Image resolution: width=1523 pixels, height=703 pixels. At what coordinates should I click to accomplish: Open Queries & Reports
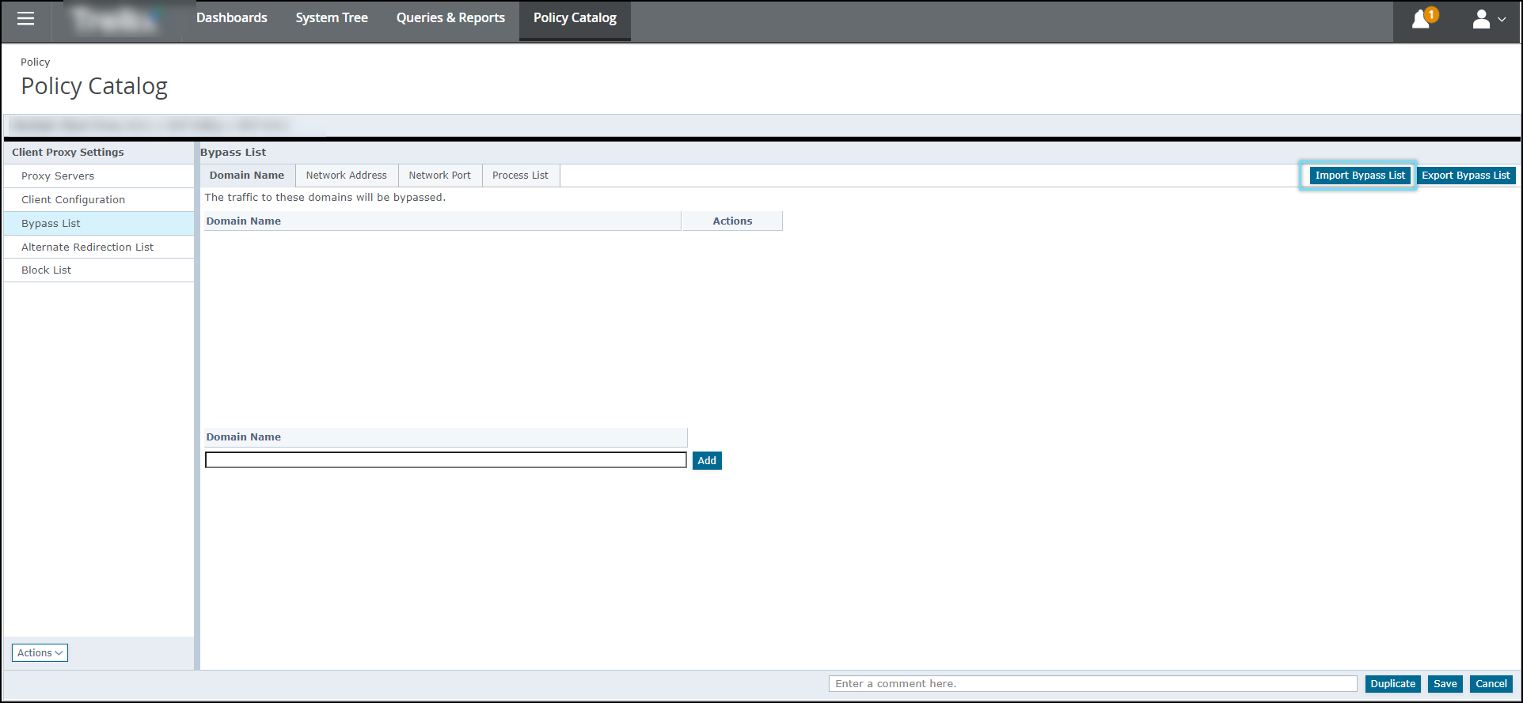[x=450, y=18]
